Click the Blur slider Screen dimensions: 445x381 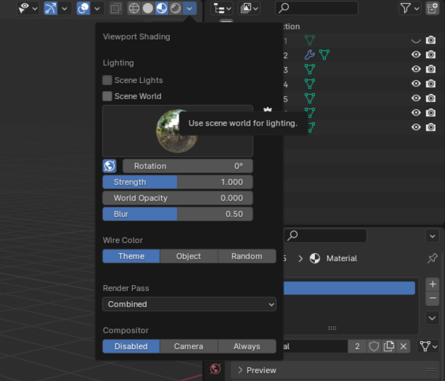178,214
